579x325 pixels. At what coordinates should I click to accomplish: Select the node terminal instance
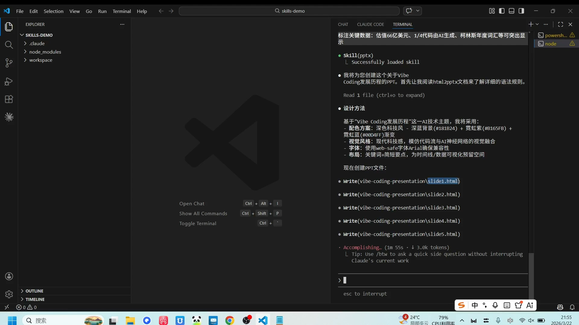[551, 44]
